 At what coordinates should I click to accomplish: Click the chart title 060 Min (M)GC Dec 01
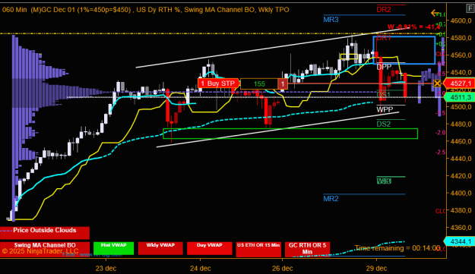[39, 10]
